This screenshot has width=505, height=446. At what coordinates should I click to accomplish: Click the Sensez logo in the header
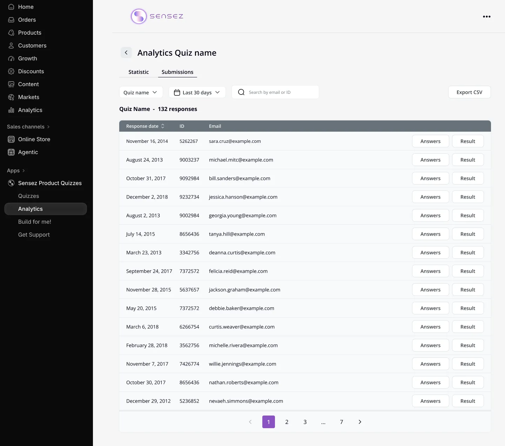(157, 16)
